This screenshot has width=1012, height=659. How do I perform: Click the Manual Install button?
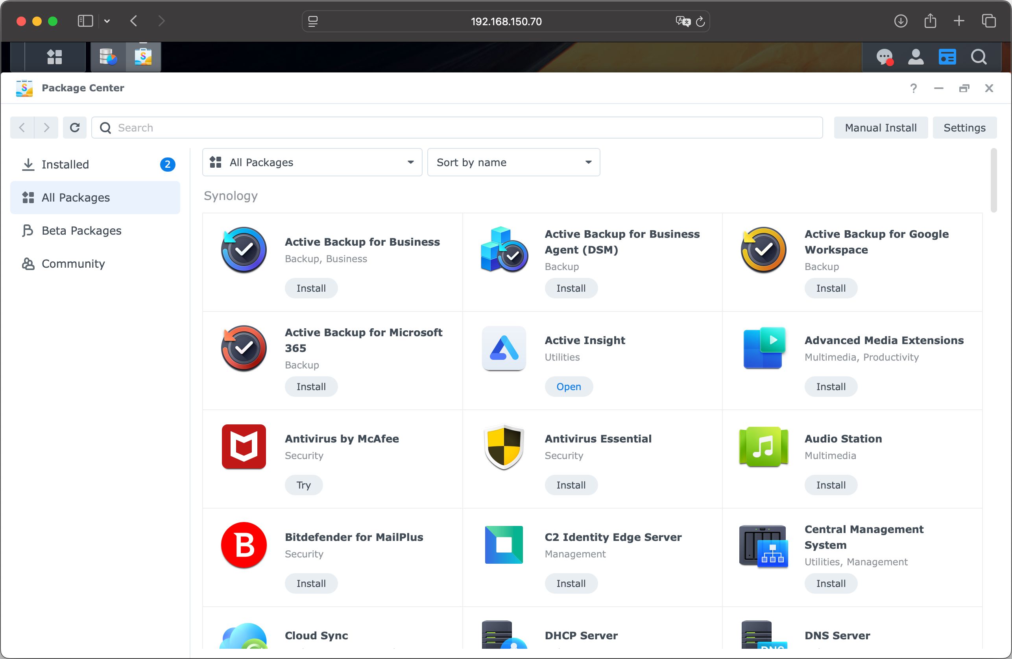tap(880, 128)
